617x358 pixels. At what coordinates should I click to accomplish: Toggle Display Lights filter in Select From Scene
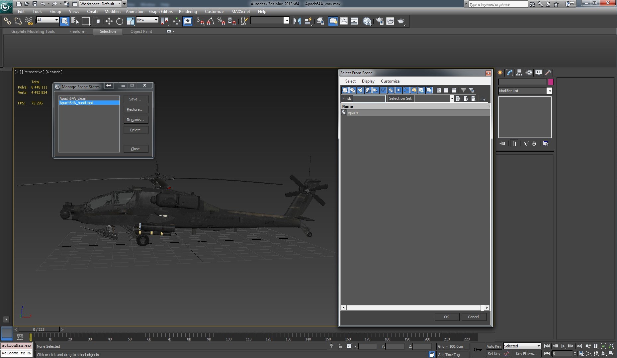pyautogui.click(x=360, y=90)
